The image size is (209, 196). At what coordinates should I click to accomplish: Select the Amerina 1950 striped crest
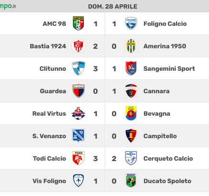pyautogui.click(x=131, y=46)
